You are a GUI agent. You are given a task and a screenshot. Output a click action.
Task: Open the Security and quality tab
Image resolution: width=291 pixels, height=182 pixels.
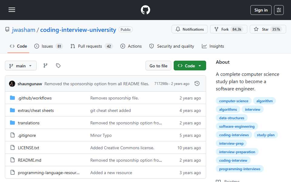pos(172,46)
